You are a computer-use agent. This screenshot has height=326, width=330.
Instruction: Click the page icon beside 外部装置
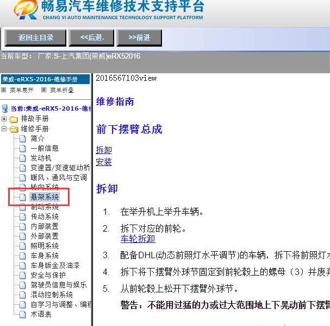tap(22, 236)
